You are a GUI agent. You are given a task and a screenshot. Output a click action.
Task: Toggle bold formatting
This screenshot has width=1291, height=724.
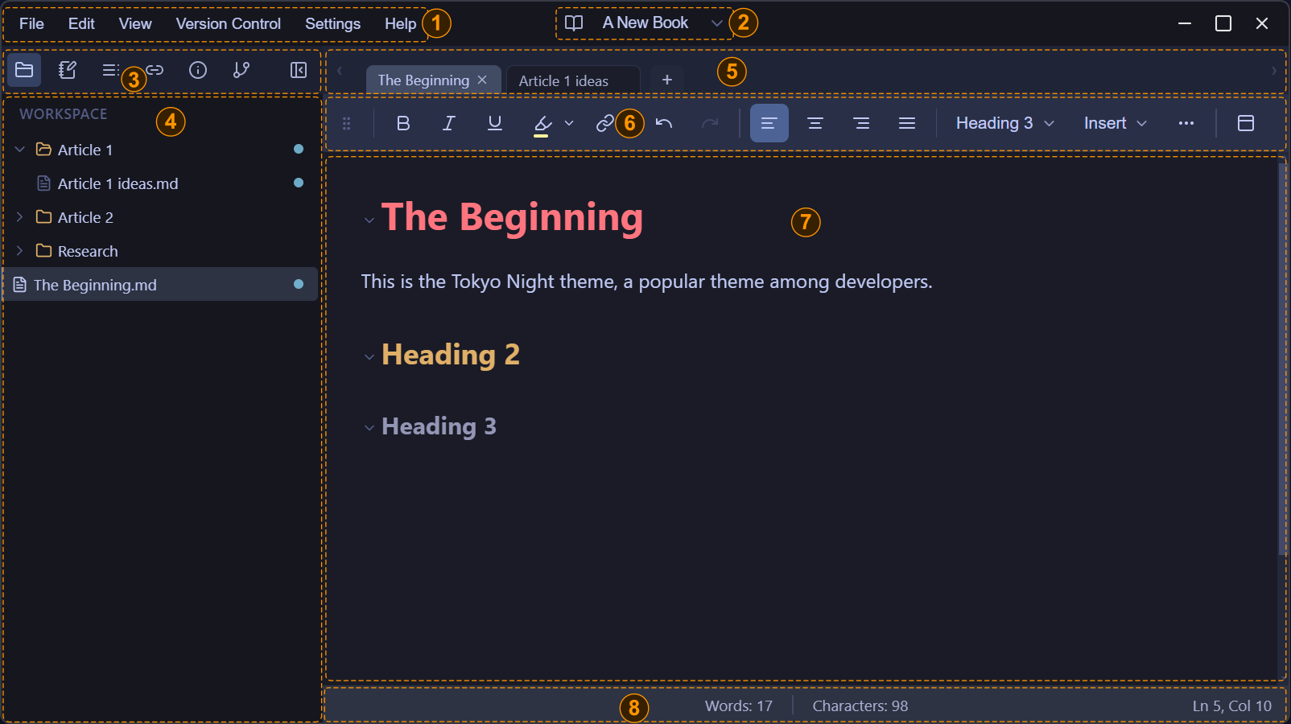pos(403,123)
